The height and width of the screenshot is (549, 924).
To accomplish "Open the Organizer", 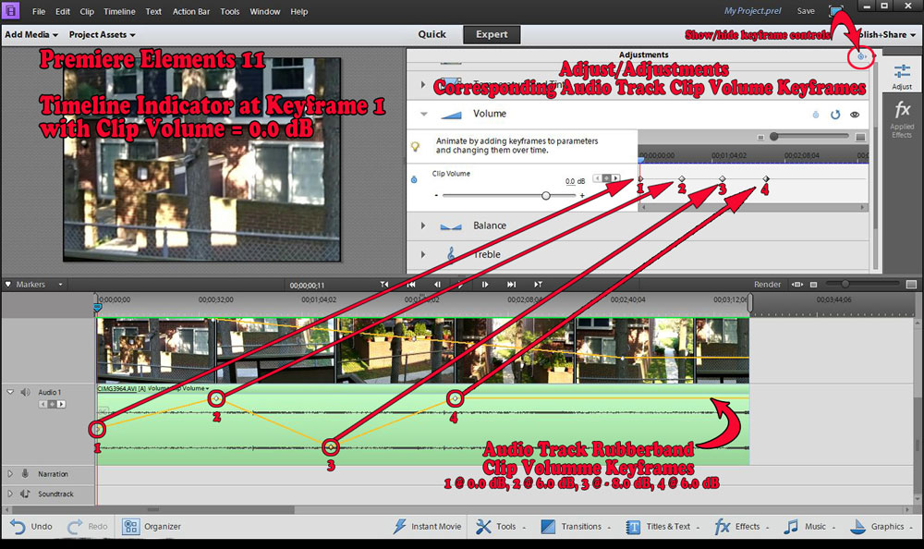I will pyautogui.click(x=152, y=526).
